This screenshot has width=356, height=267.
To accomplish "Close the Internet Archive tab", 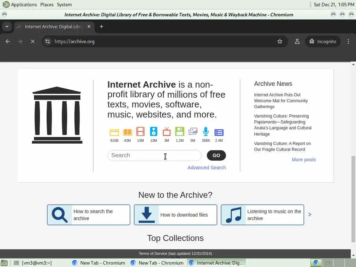I will pyautogui.click(x=89, y=26).
